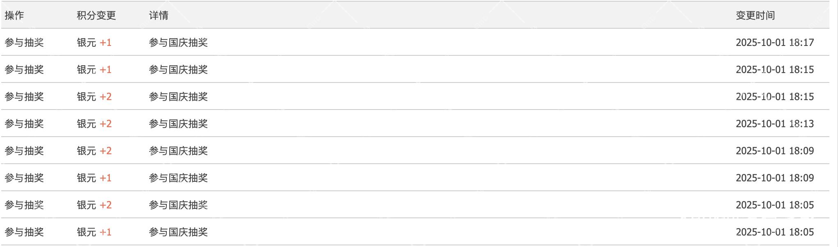Click 银元 +2 in the 18:13 row

94,124
